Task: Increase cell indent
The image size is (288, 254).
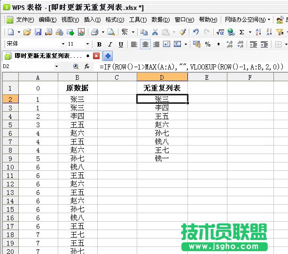Action: coord(265,44)
